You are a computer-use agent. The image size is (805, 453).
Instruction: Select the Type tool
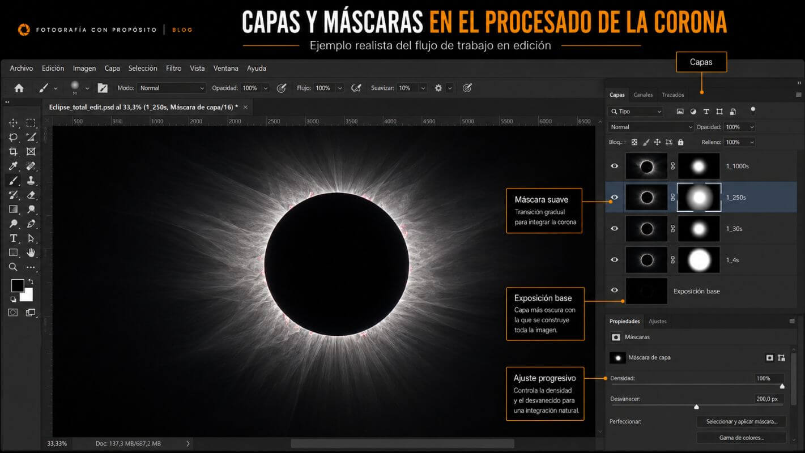pos(13,238)
